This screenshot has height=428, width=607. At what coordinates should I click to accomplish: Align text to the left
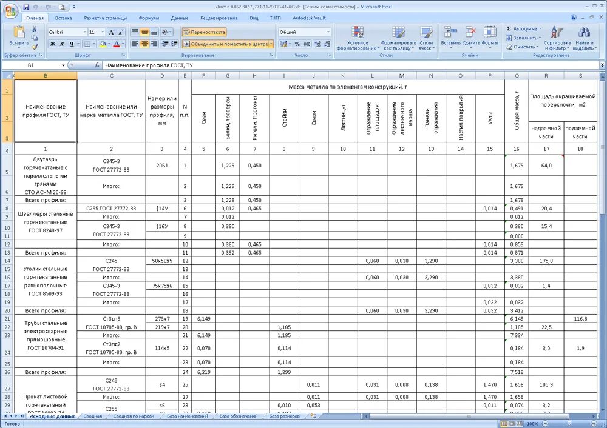[x=135, y=44]
